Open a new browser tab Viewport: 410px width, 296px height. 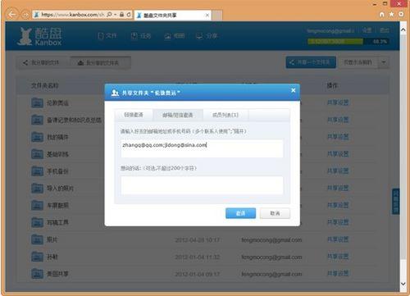pos(217,16)
